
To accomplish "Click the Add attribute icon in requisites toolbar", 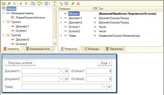I will (61, 4).
